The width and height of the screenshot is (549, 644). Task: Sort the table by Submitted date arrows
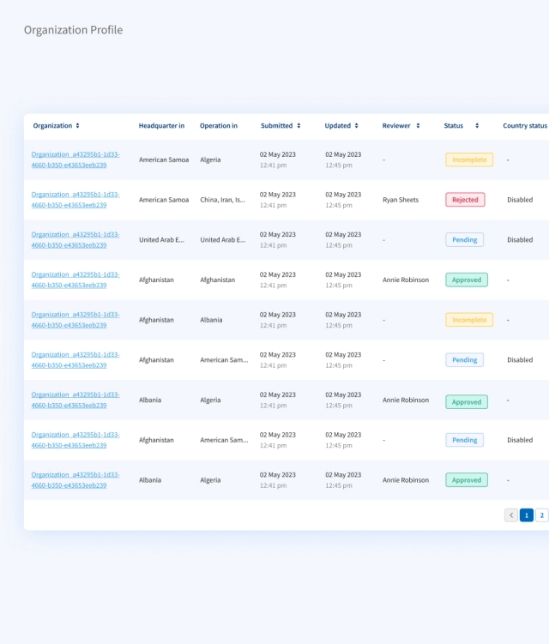pyautogui.click(x=299, y=126)
